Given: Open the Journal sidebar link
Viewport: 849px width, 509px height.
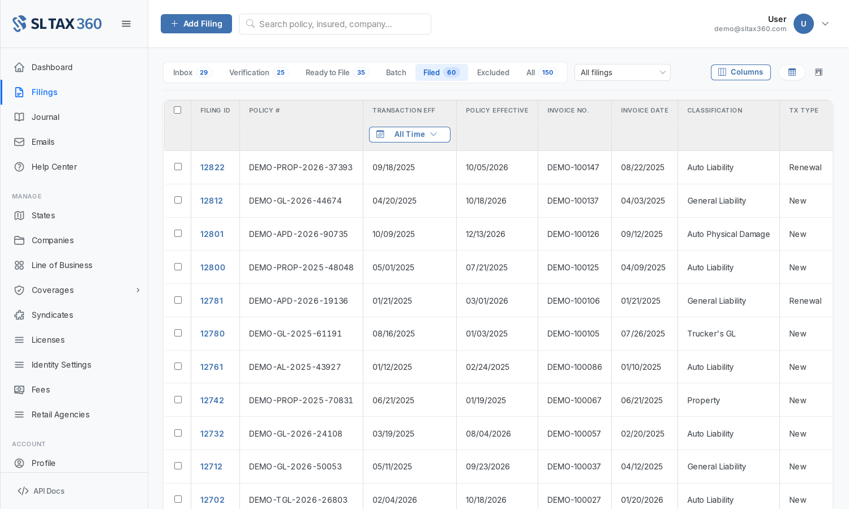Looking at the screenshot, I should click(74, 117).
